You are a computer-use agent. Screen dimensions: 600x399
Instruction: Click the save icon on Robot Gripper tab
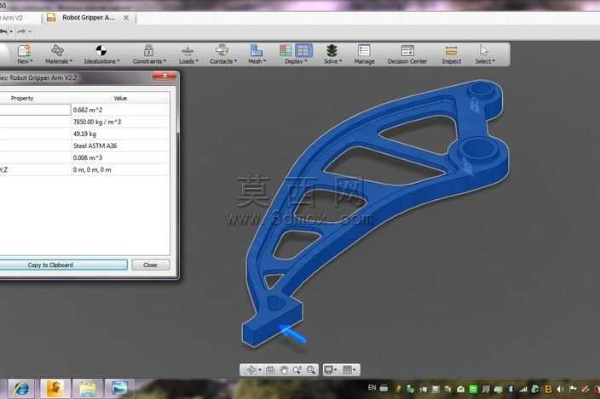click(x=51, y=18)
